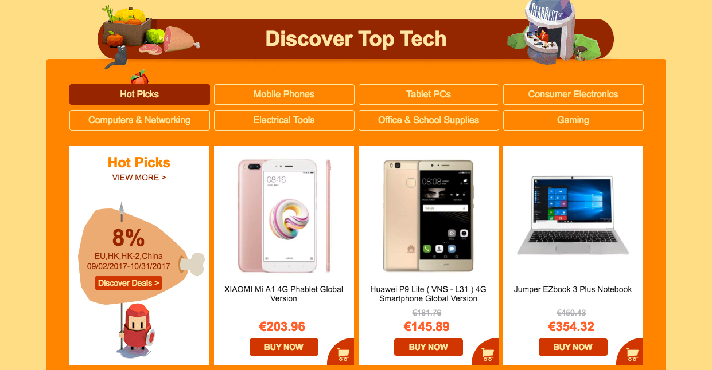Open the Electrical Tools category
The width and height of the screenshot is (712, 370).
coord(284,120)
